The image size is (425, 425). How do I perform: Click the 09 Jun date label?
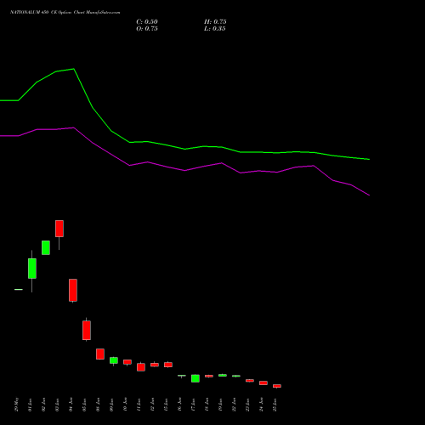click(111, 405)
